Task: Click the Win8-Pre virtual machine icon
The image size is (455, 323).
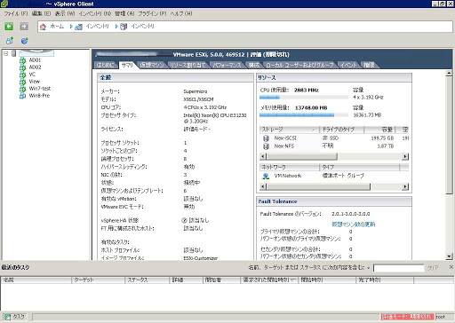Action: (x=22, y=96)
